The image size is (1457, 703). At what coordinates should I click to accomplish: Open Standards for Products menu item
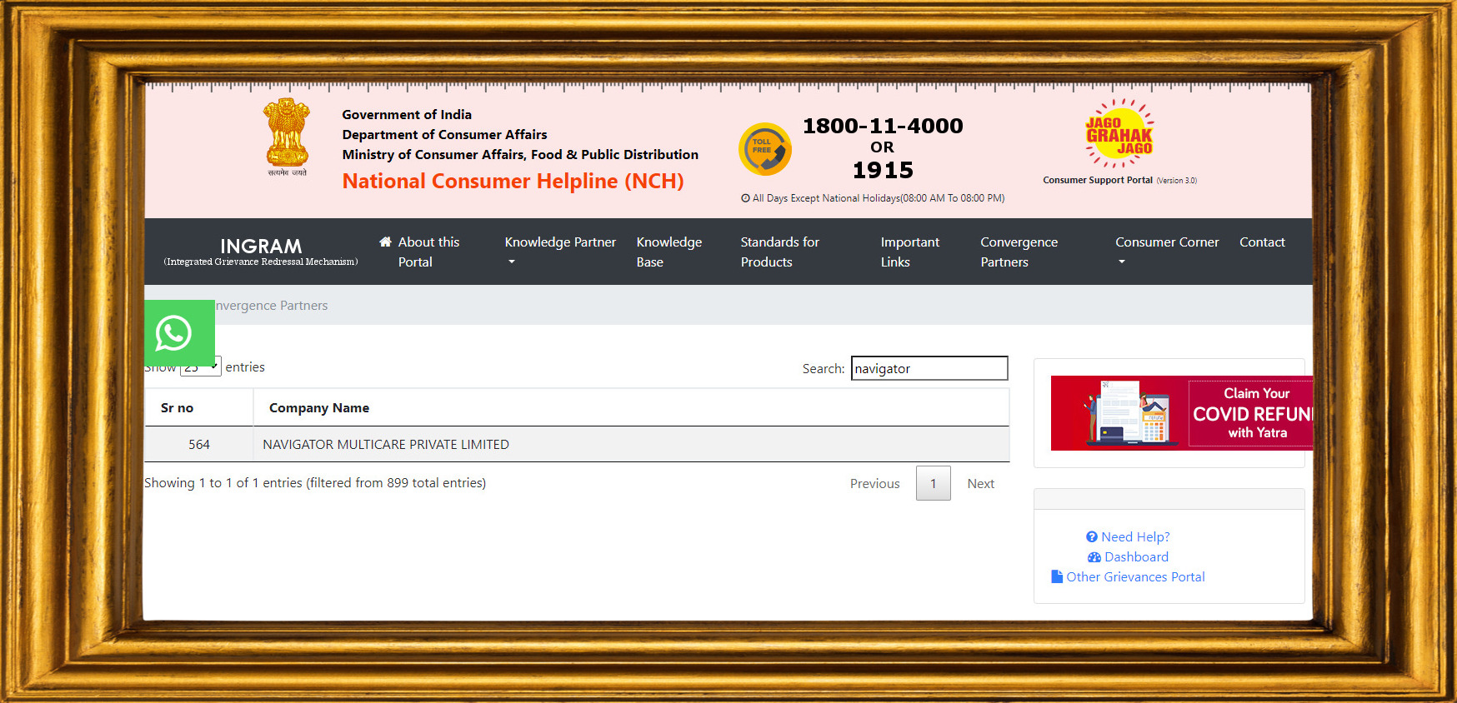click(779, 252)
